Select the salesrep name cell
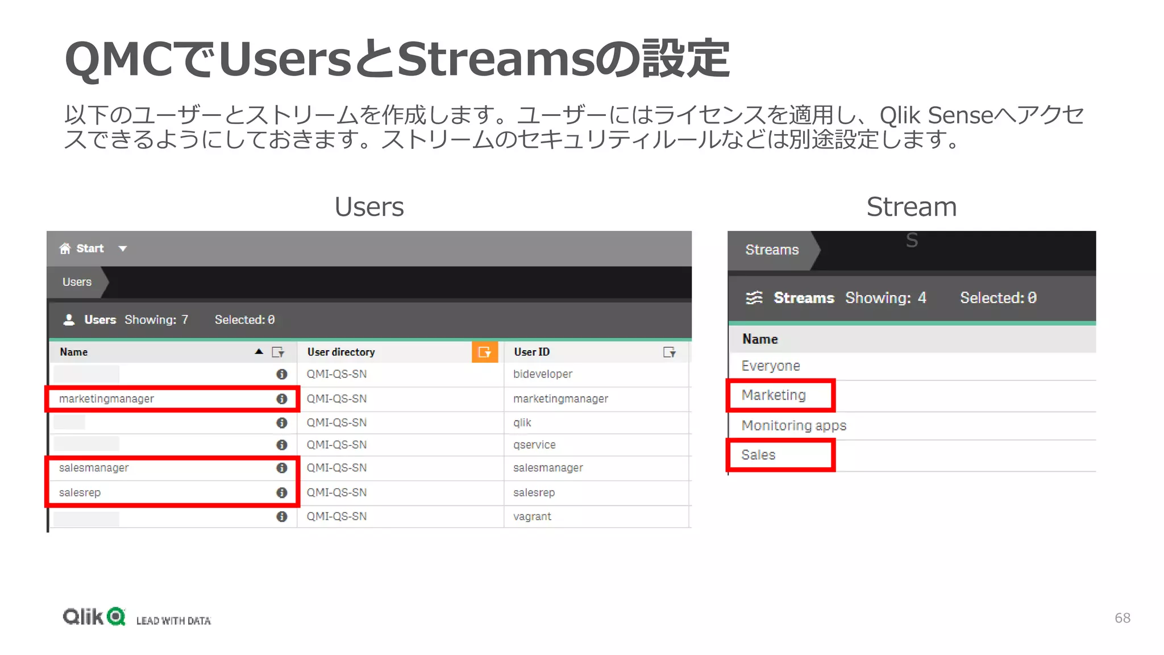The image size is (1164, 655). tap(80, 492)
